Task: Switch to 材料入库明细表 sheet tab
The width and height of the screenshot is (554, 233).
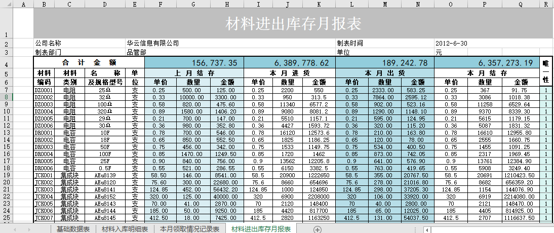Action: click(x=125, y=229)
